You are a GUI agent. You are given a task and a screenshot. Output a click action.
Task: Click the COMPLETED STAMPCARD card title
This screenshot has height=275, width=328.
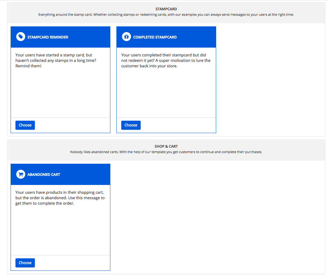click(x=155, y=37)
